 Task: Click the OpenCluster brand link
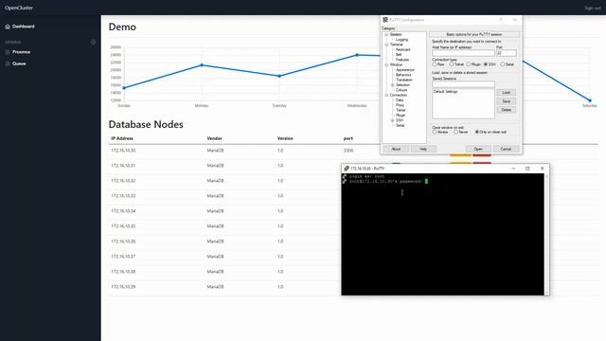tap(19, 8)
